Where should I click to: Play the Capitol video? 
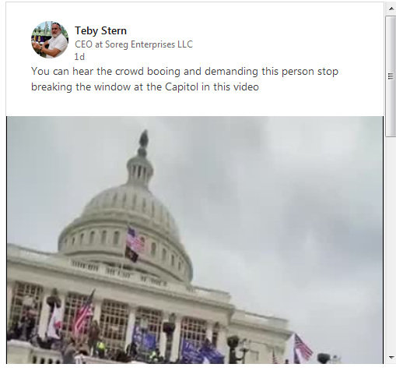pos(194,240)
